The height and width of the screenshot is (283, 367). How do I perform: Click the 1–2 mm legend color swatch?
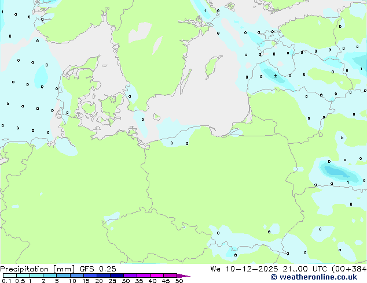pyautogui.click(x=36, y=275)
